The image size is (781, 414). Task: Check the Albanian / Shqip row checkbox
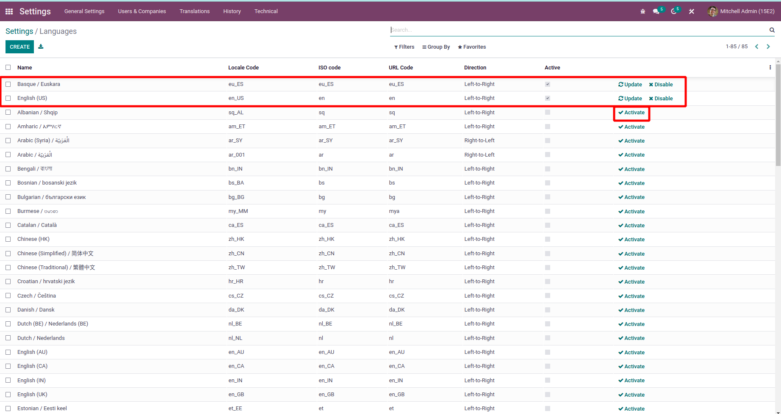click(x=8, y=112)
